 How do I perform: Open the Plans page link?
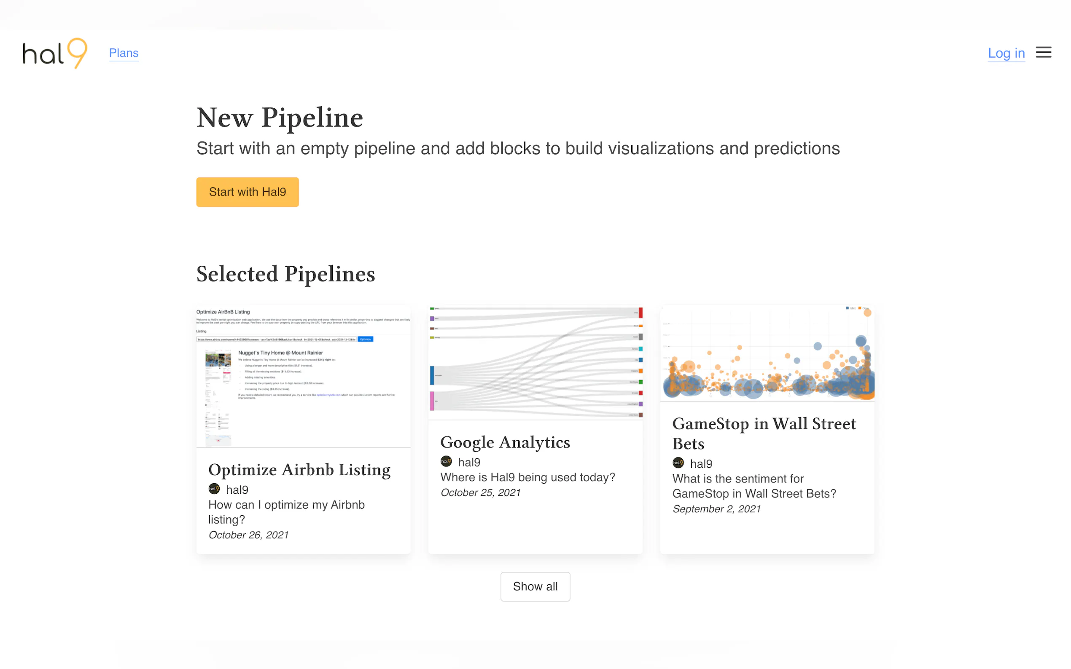pos(124,53)
